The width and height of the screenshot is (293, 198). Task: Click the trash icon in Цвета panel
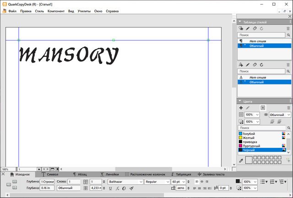pos(288,108)
